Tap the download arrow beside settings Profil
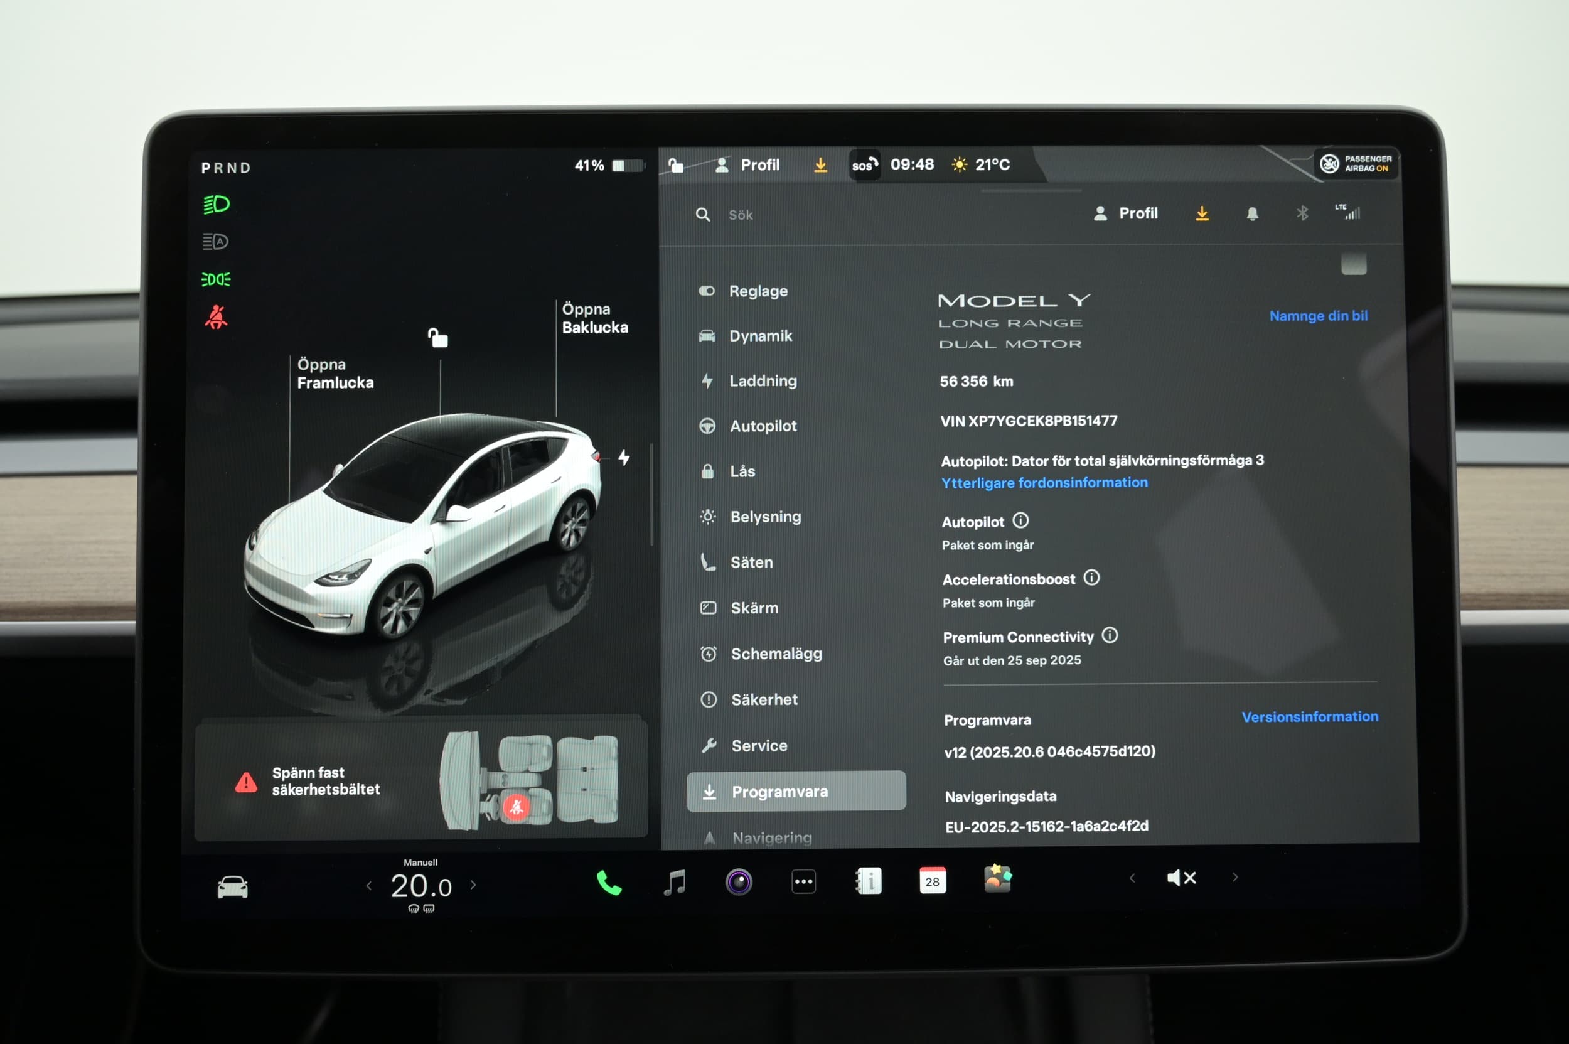 click(1202, 213)
